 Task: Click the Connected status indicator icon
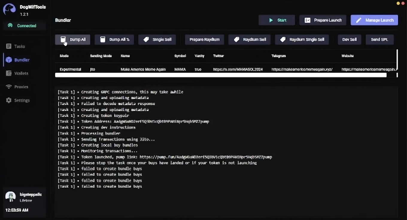[10, 25]
